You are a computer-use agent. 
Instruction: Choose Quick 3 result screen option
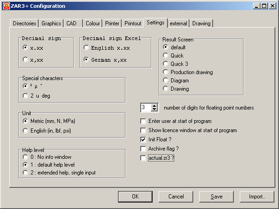(166, 64)
